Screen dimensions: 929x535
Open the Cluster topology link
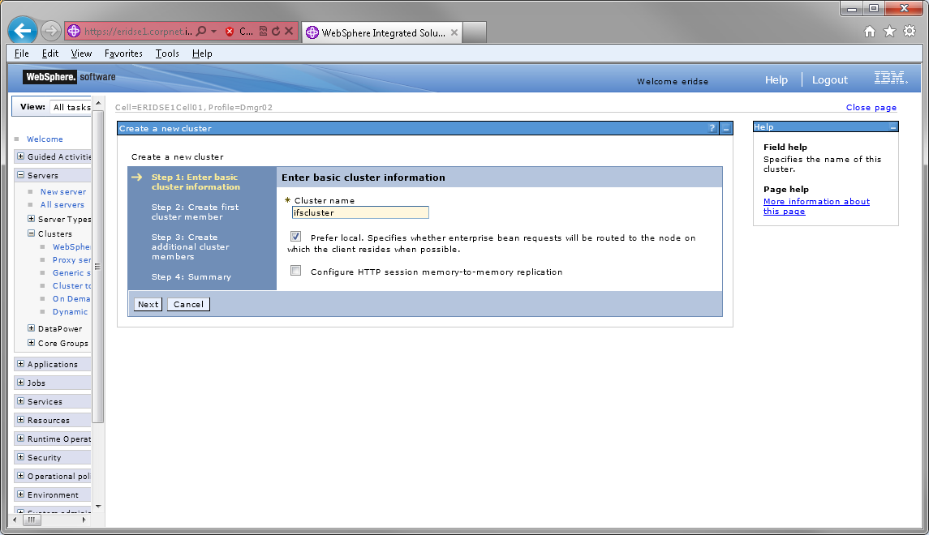pos(71,286)
